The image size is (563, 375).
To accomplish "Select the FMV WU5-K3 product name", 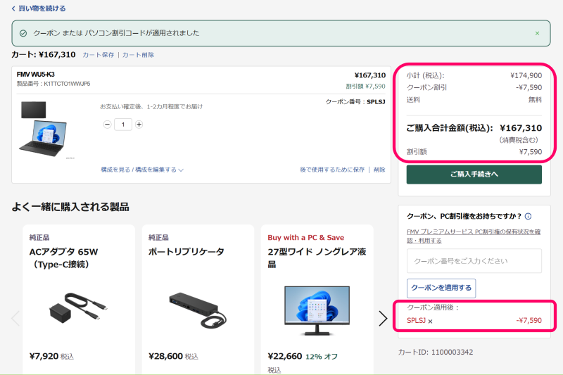I will tap(36, 75).
